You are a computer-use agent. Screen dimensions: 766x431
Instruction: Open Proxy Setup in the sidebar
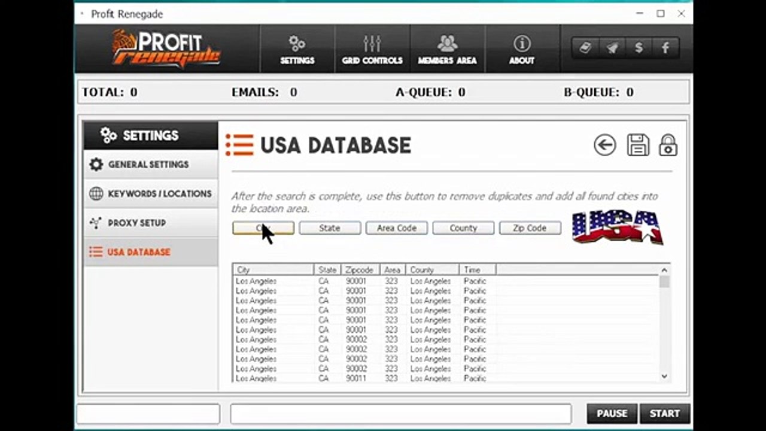(151, 223)
